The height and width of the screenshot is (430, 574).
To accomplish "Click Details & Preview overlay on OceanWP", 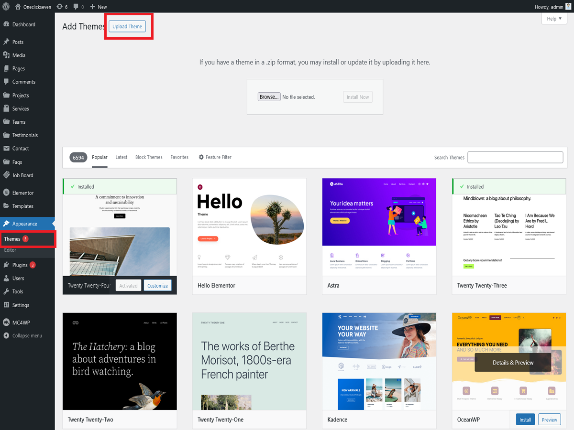I will pos(513,363).
